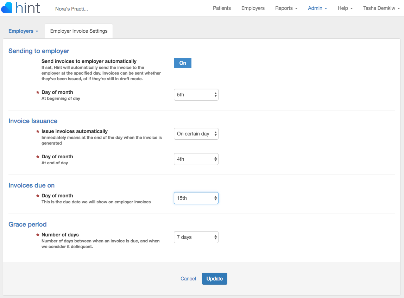
Task: Open the due day dropdown showing 15th
Action: 196,198
